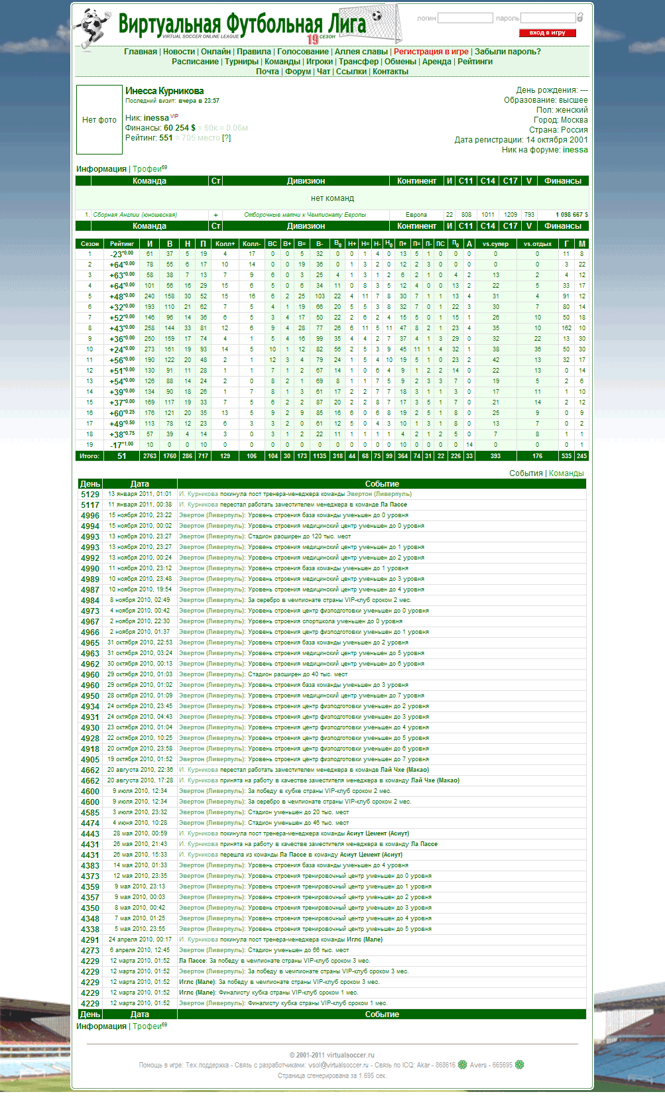This screenshot has width=665, height=1096.
Task: Open the Аллея славы link
Action: (361, 52)
